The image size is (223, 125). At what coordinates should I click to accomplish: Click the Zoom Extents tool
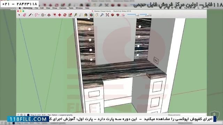(x=107, y=15)
